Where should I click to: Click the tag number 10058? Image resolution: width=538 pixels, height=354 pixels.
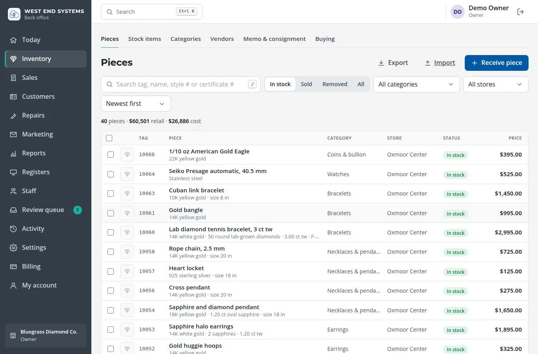[147, 252]
